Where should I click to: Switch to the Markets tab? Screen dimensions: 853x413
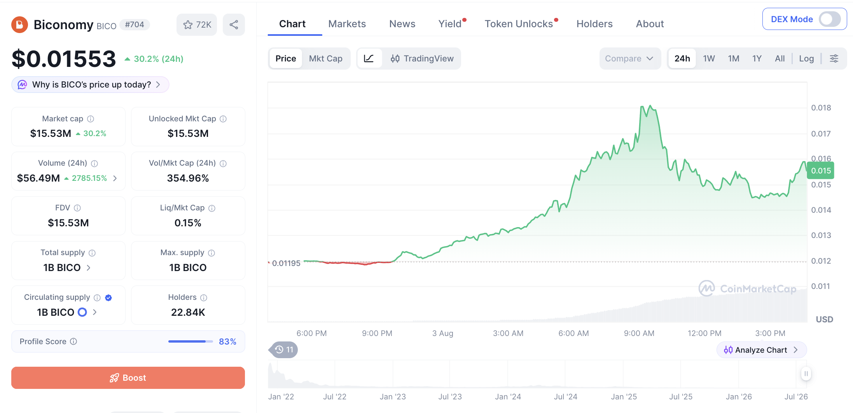point(347,24)
